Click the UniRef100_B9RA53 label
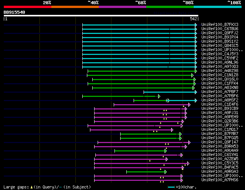 coord(220,147)
